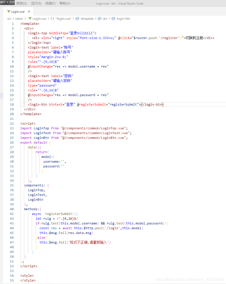Click line number 18 in the gutter
This screenshot has width=226, height=284.
point(12,105)
